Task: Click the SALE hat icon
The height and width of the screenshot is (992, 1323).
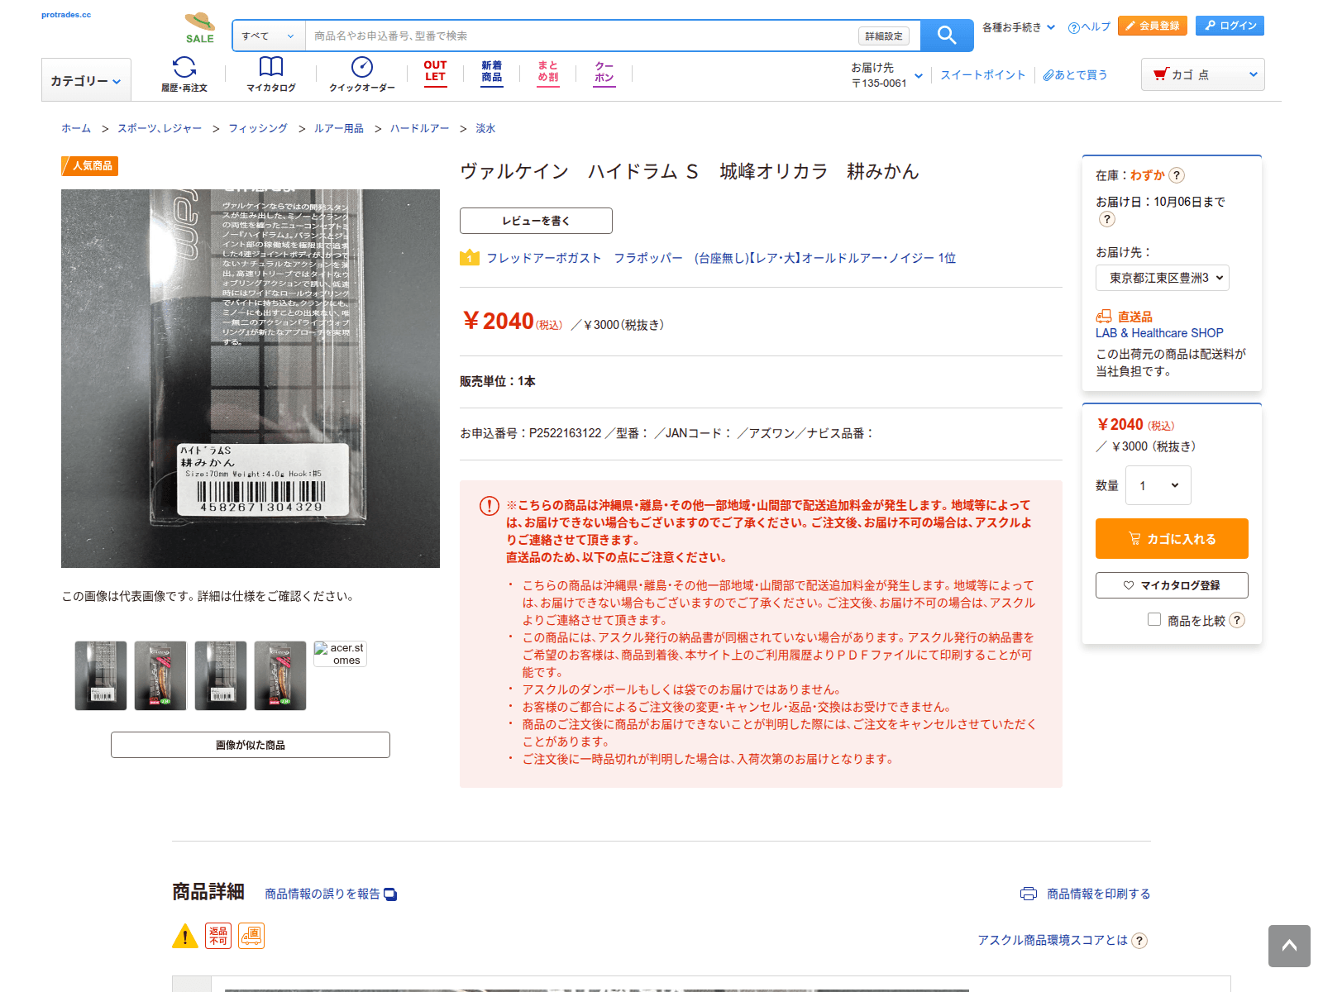Action: (199, 27)
